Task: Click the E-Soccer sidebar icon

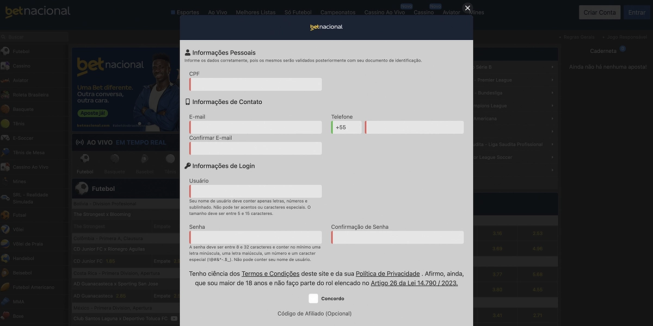Action: (x=5, y=138)
